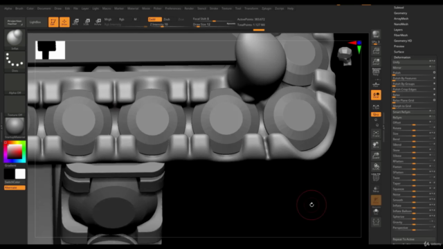Toggle the Floor grid button
The width and height of the screenshot is (443, 249).
[376, 84]
